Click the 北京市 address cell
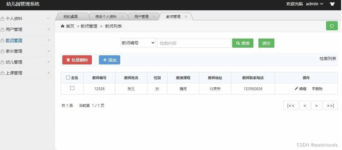342x150 pixels. click(215, 89)
